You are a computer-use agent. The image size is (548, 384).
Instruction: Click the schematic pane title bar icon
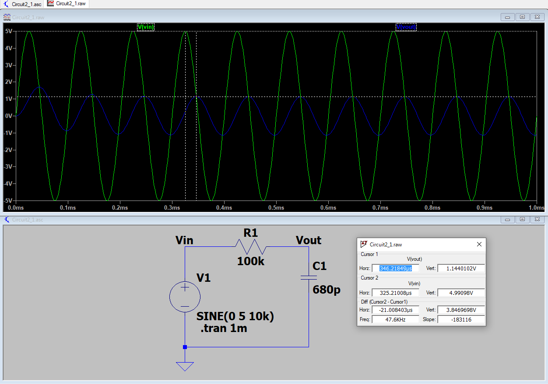pyautogui.click(x=7, y=219)
